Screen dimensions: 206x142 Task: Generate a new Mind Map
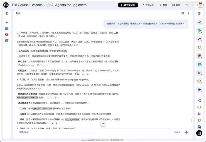pyautogui.click(x=199, y=39)
